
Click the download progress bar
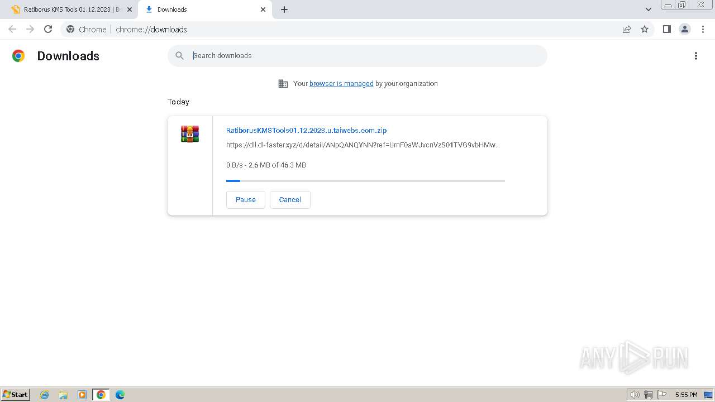365,181
